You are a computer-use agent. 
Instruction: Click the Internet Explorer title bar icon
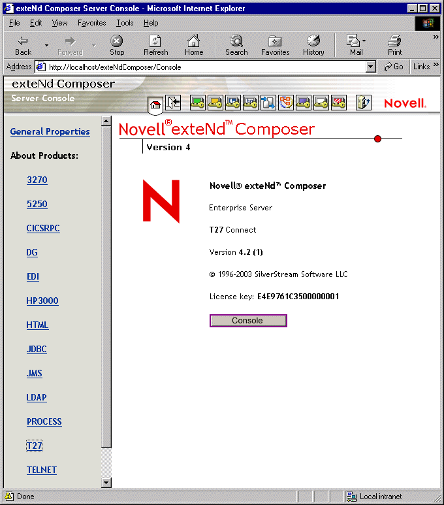[x=8, y=8]
